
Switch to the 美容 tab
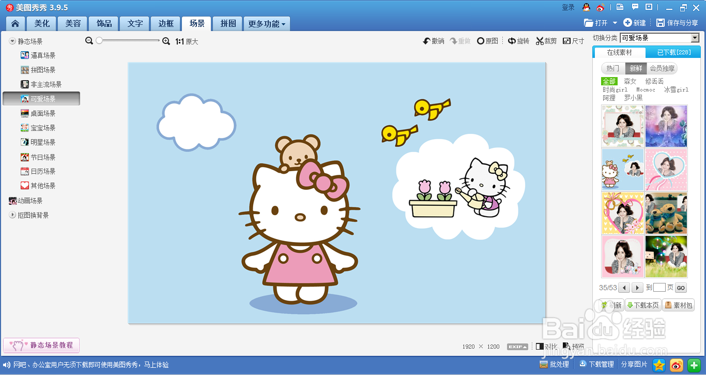(x=73, y=24)
